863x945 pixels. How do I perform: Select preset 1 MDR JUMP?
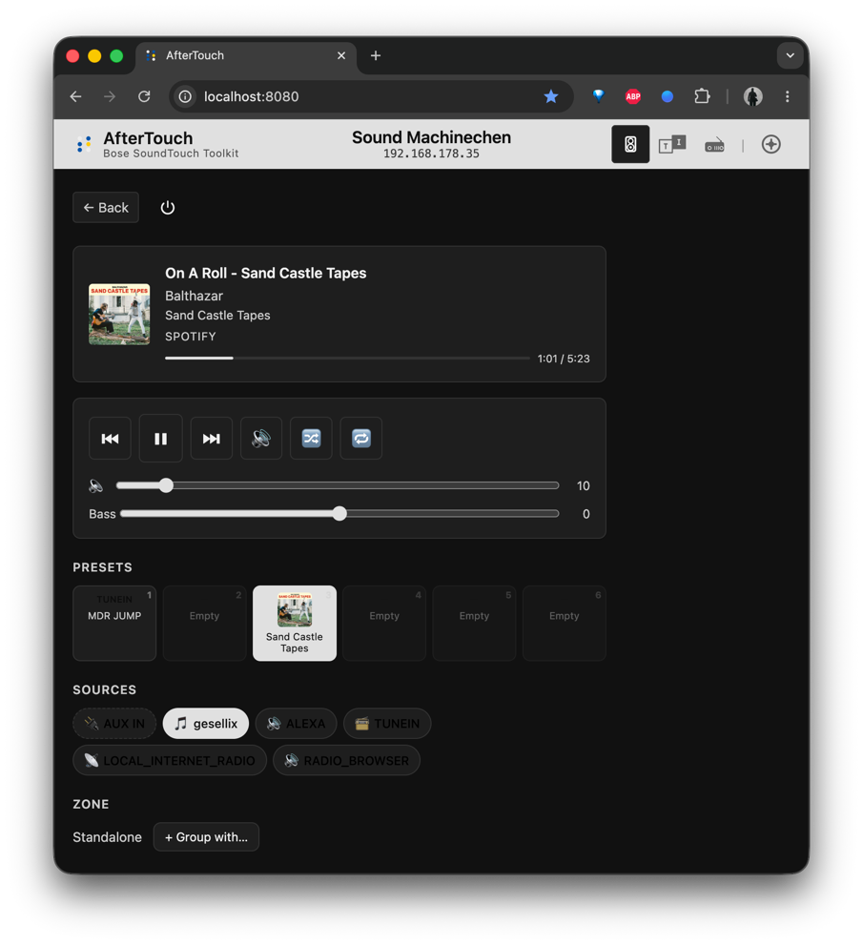[x=114, y=624]
